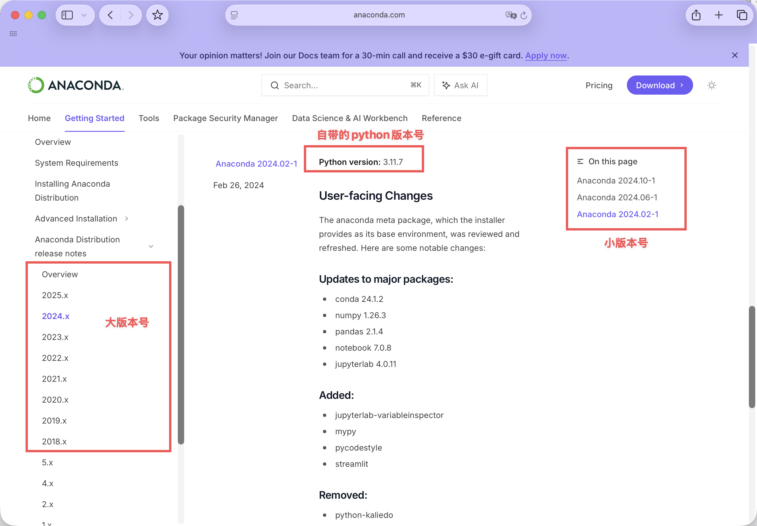The image size is (757, 526).
Task: Collapse Anaconda Distribution release notes section
Action: (x=151, y=246)
